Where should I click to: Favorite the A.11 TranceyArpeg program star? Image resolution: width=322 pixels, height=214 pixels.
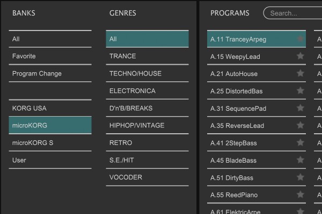300,39
